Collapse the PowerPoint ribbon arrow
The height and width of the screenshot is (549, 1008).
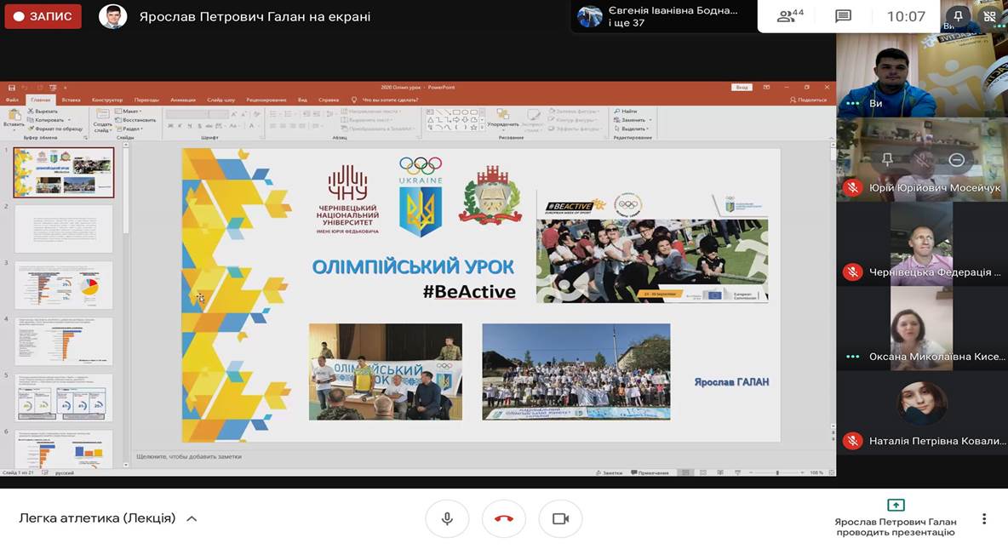(830, 137)
